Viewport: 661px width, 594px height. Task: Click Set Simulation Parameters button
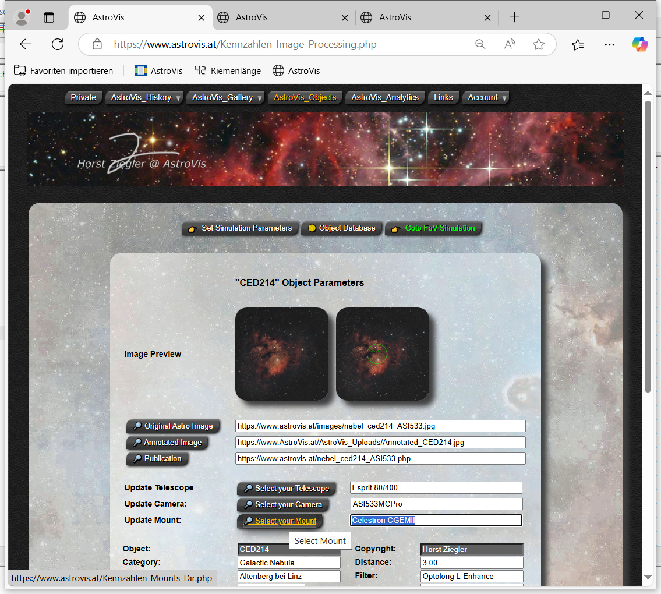pos(240,228)
